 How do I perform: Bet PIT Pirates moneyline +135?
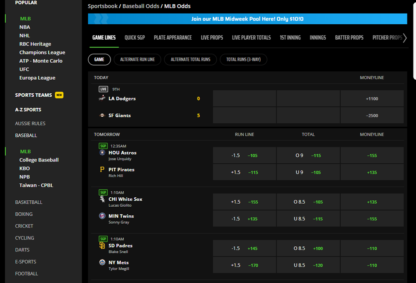372,172
